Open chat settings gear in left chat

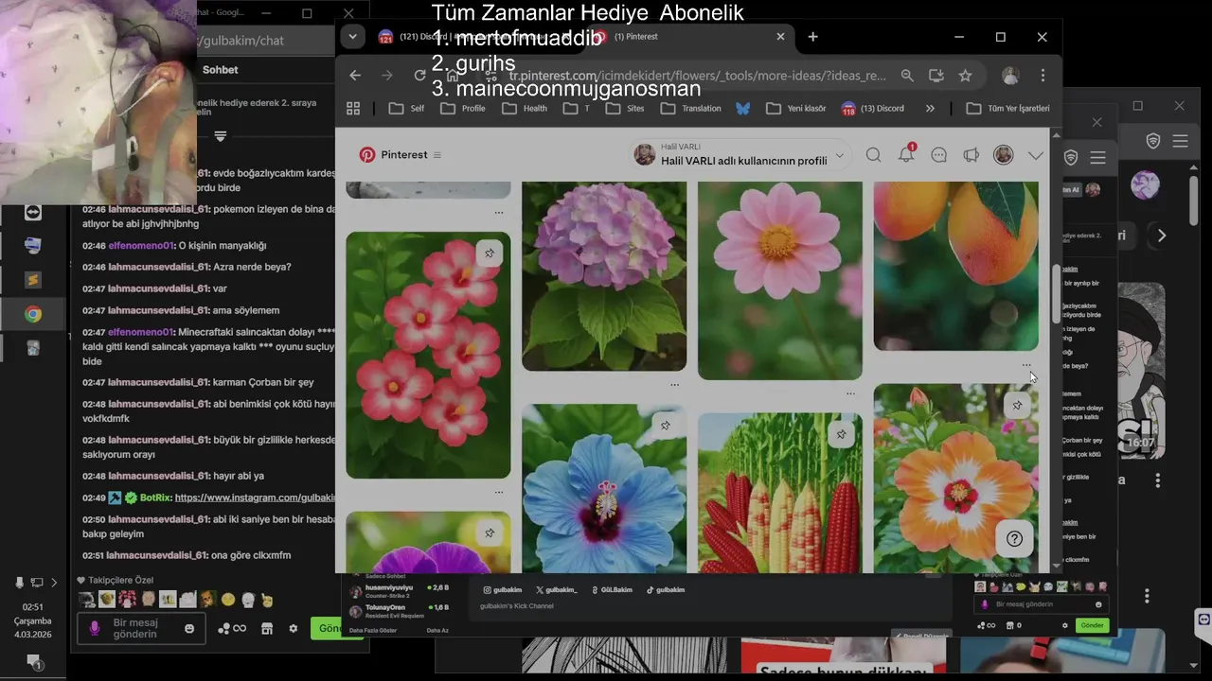click(x=294, y=628)
